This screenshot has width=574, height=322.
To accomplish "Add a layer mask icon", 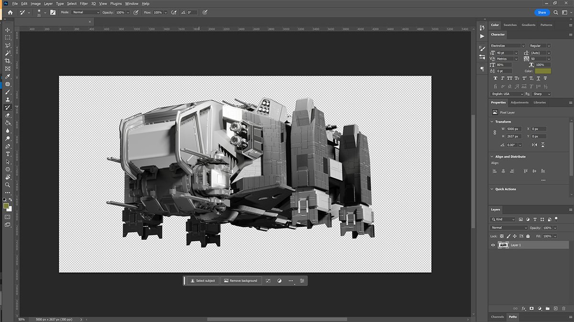I will (x=531, y=309).
